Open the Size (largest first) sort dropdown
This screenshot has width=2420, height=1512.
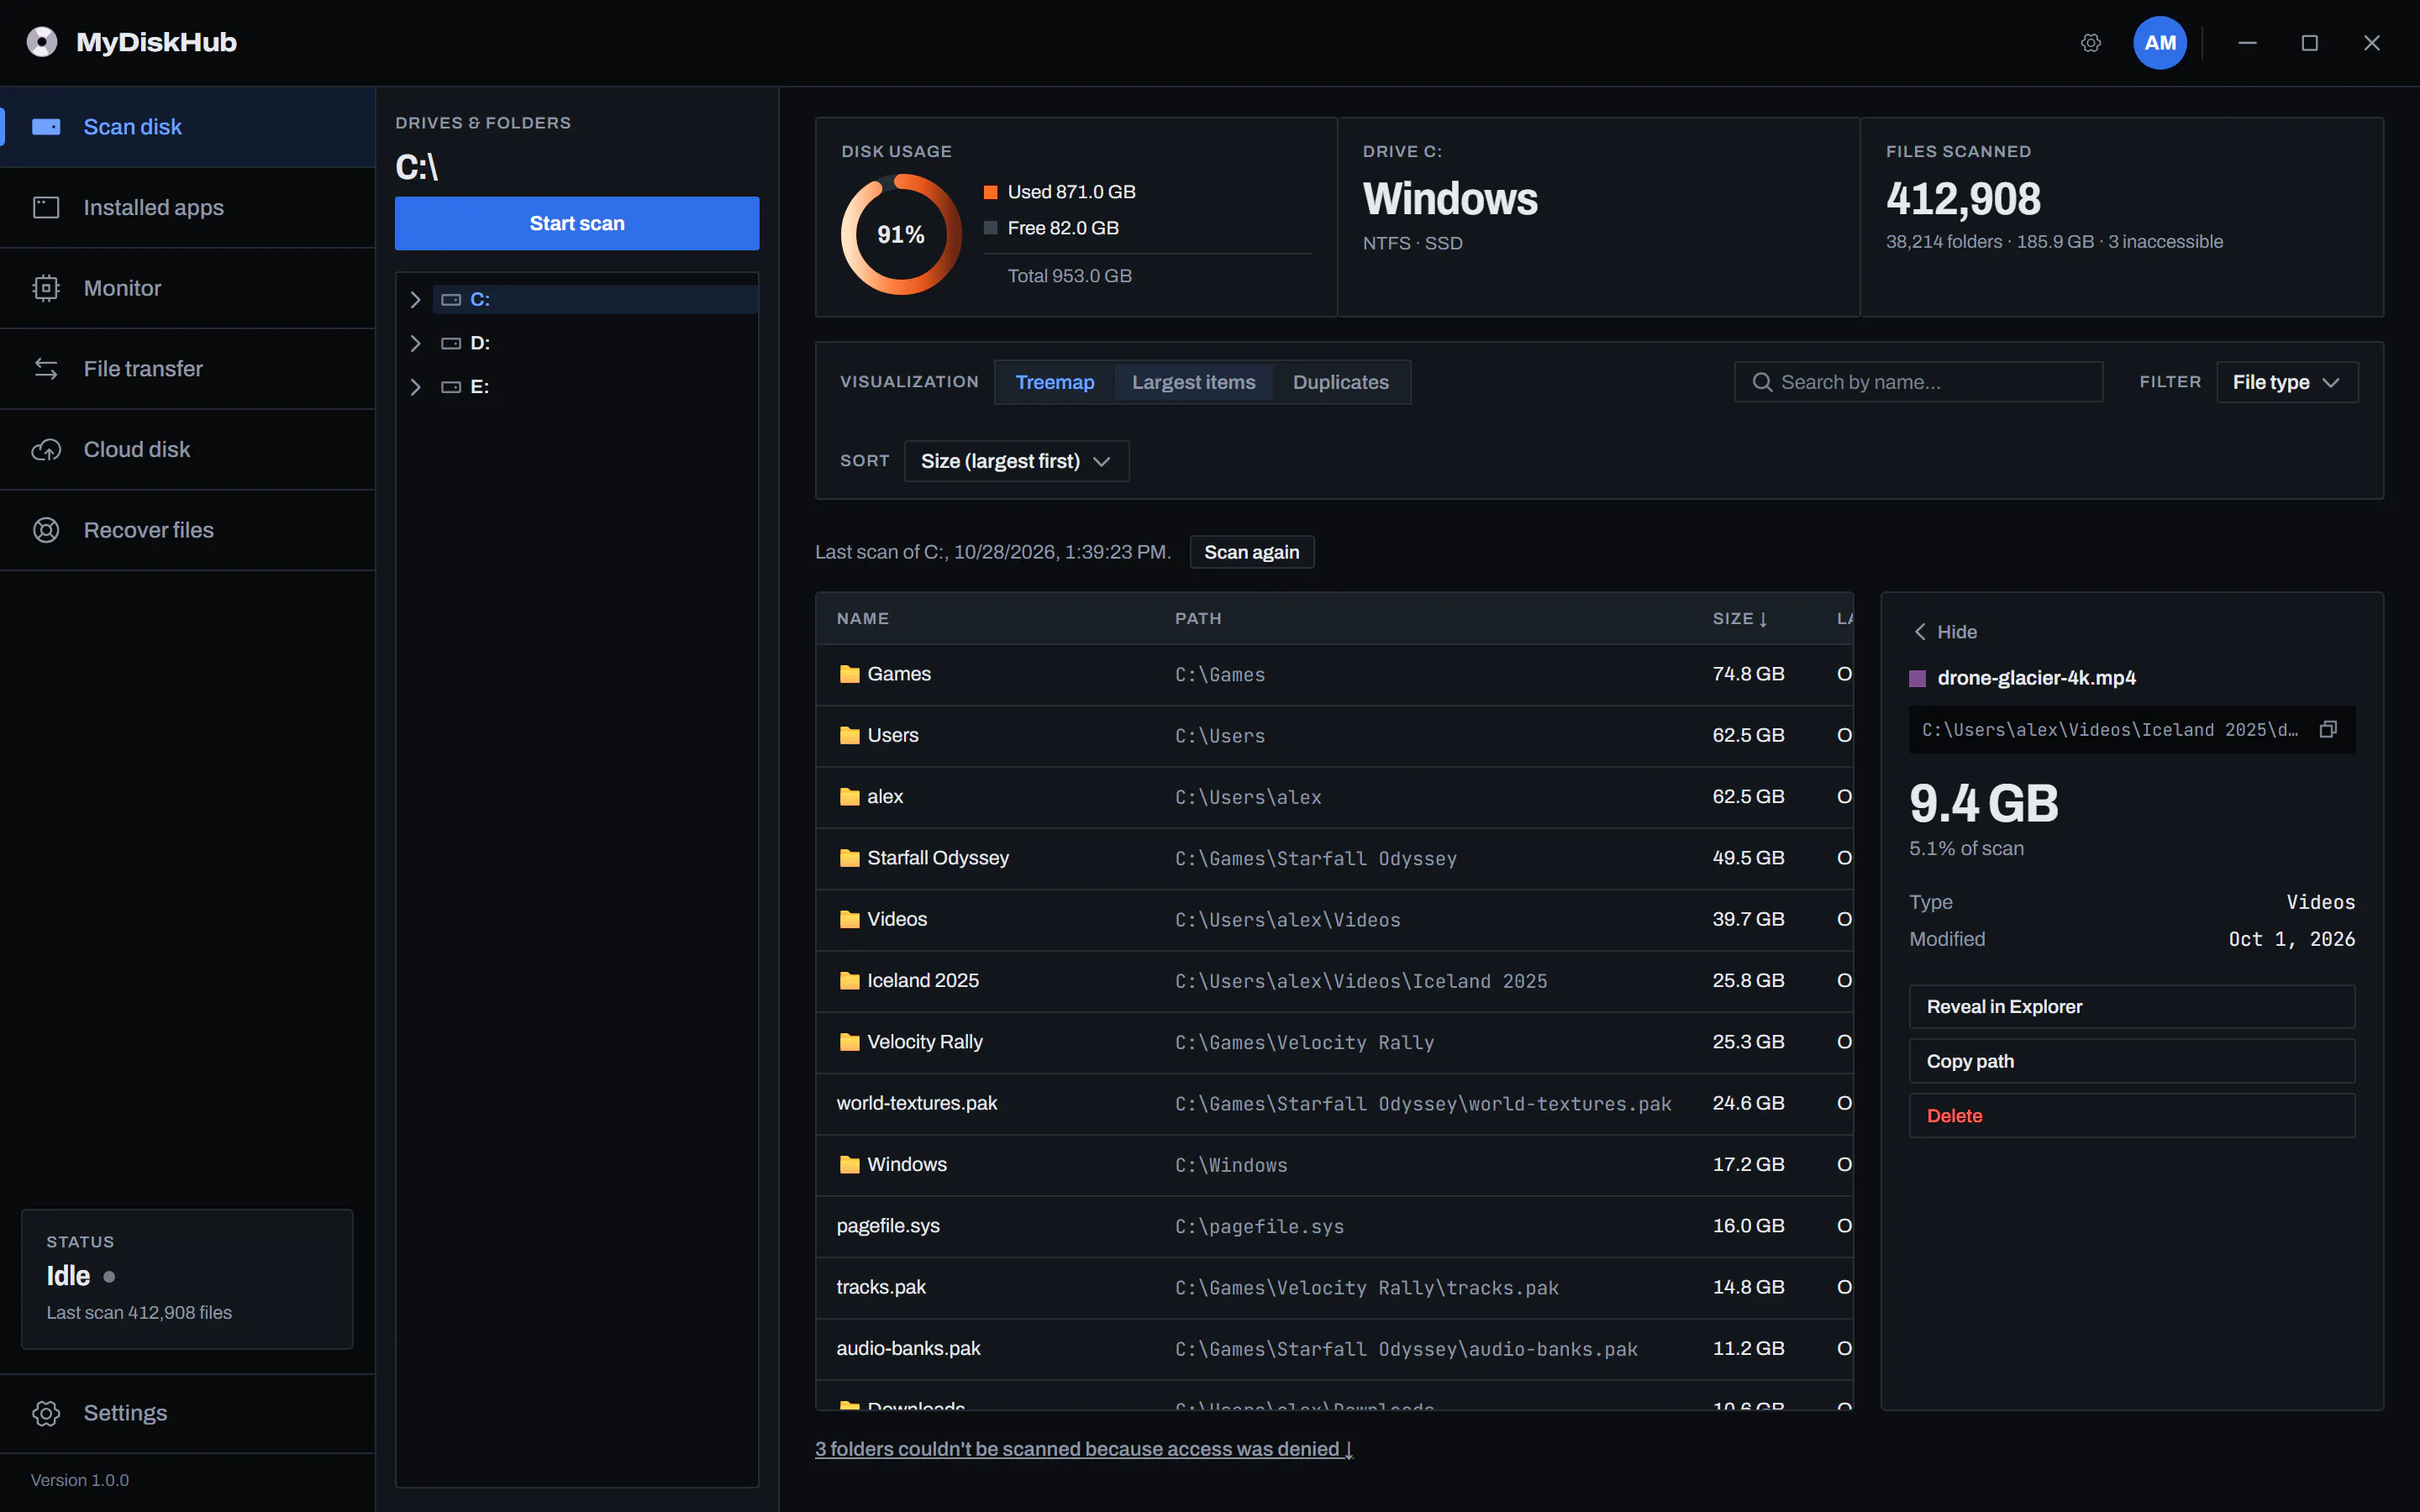1016,461
